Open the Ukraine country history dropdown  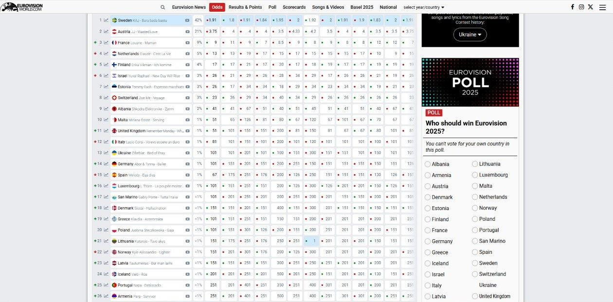point(470,35)
